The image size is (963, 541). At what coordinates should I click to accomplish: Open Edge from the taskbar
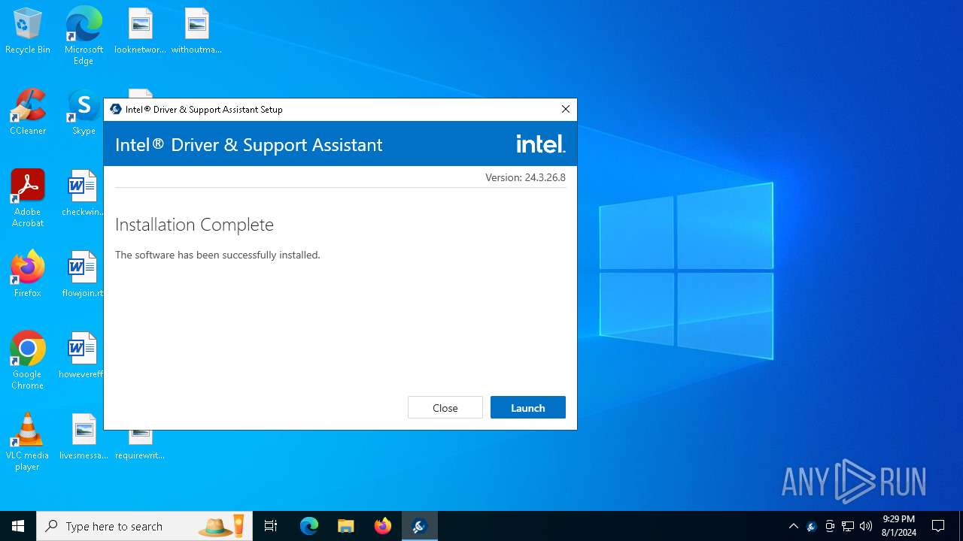tap(308, 526)
